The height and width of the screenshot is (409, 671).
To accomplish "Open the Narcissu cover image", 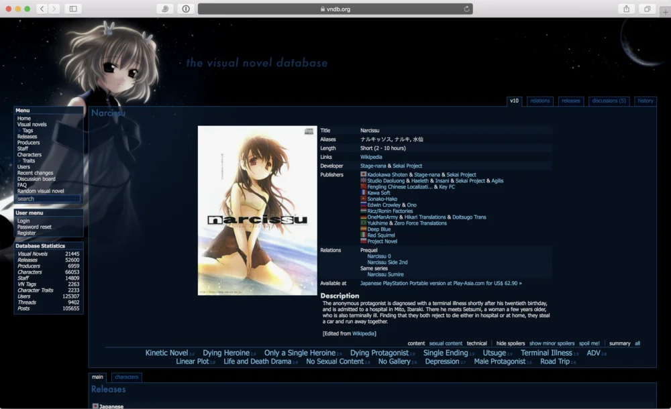I will [257, 210].
